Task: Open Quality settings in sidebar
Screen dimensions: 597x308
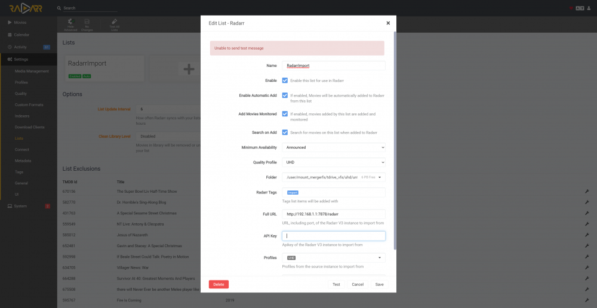Action: 20,94
